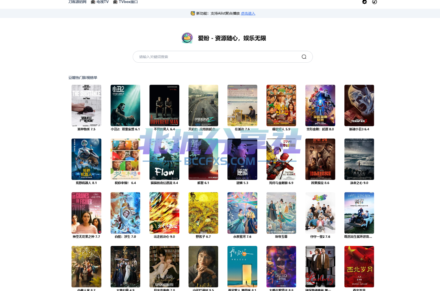Open the red 西北岁月 poster

click(359, 267)
